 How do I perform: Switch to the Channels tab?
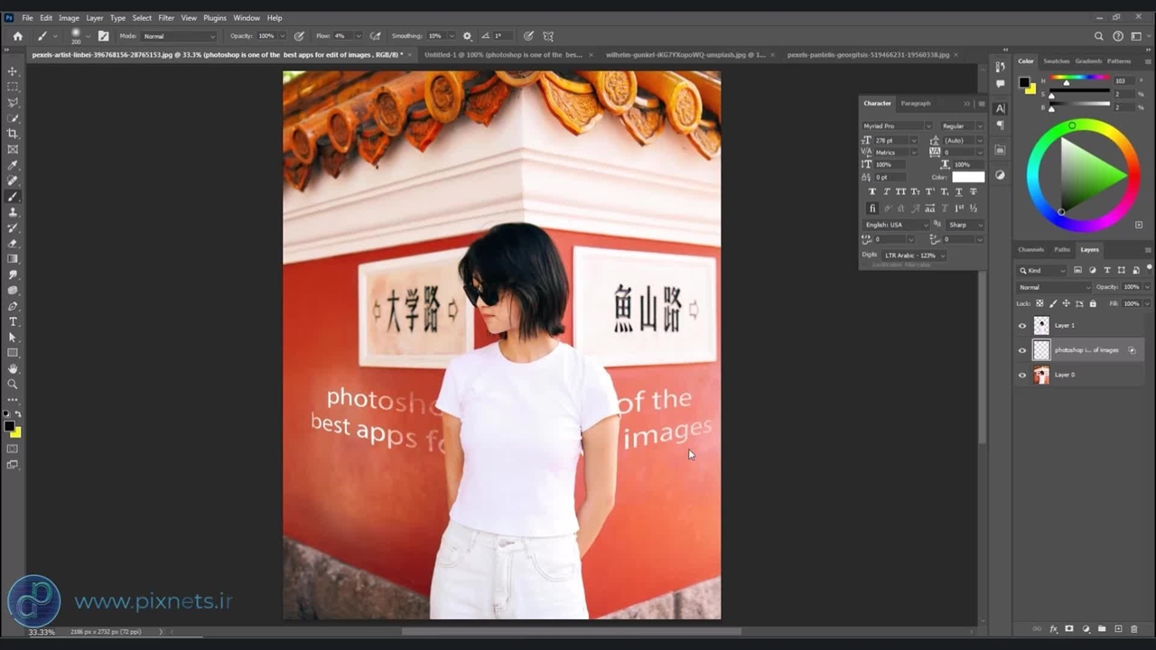coord(1030,249)
